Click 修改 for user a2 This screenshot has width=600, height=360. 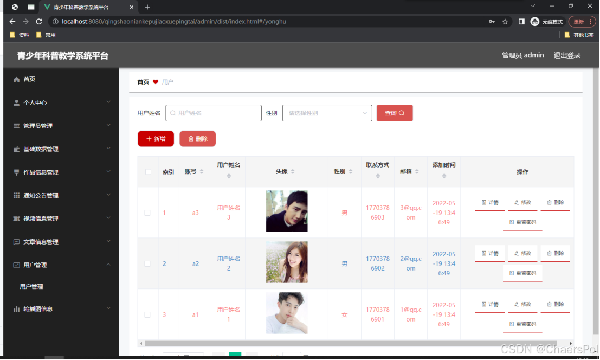point(522,254)
